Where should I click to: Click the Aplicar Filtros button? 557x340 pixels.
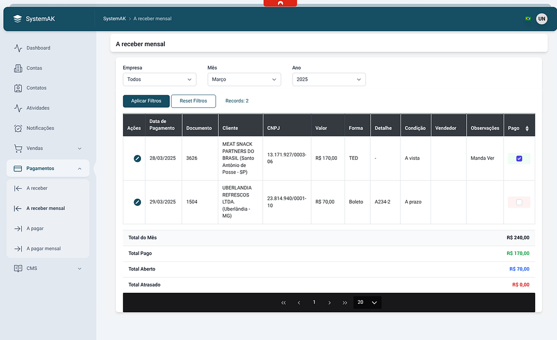pos(146,101)
